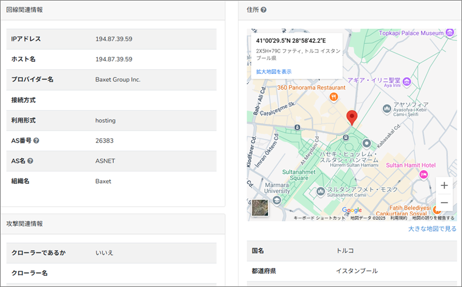This screenshot has height=287, width=462.
Task: Click the Aya Irini museum marker icon
Action: (x=407, y=81)
